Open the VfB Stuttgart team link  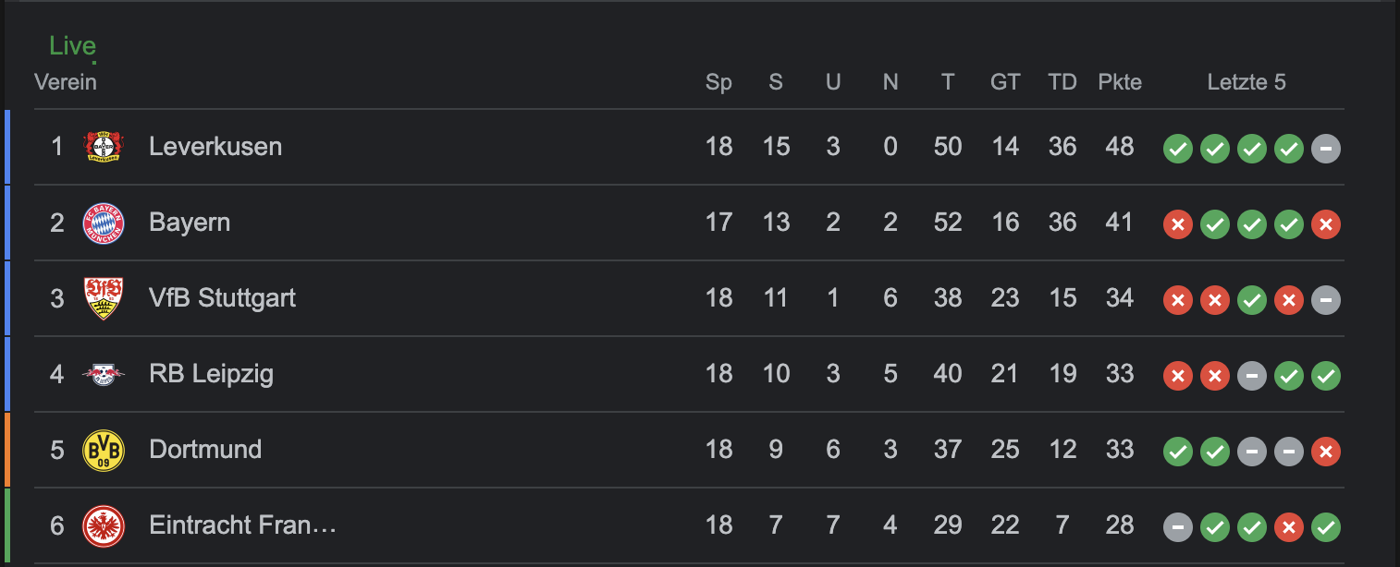(222, 298)
